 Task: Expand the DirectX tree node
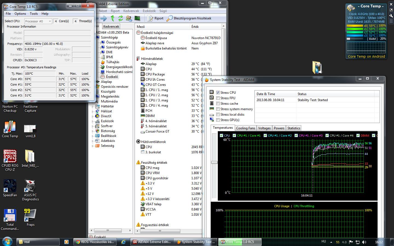92,116
